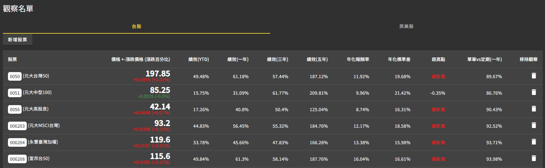
Task: Sort by 績效(YTD) column header
Action: pos(199,59)
